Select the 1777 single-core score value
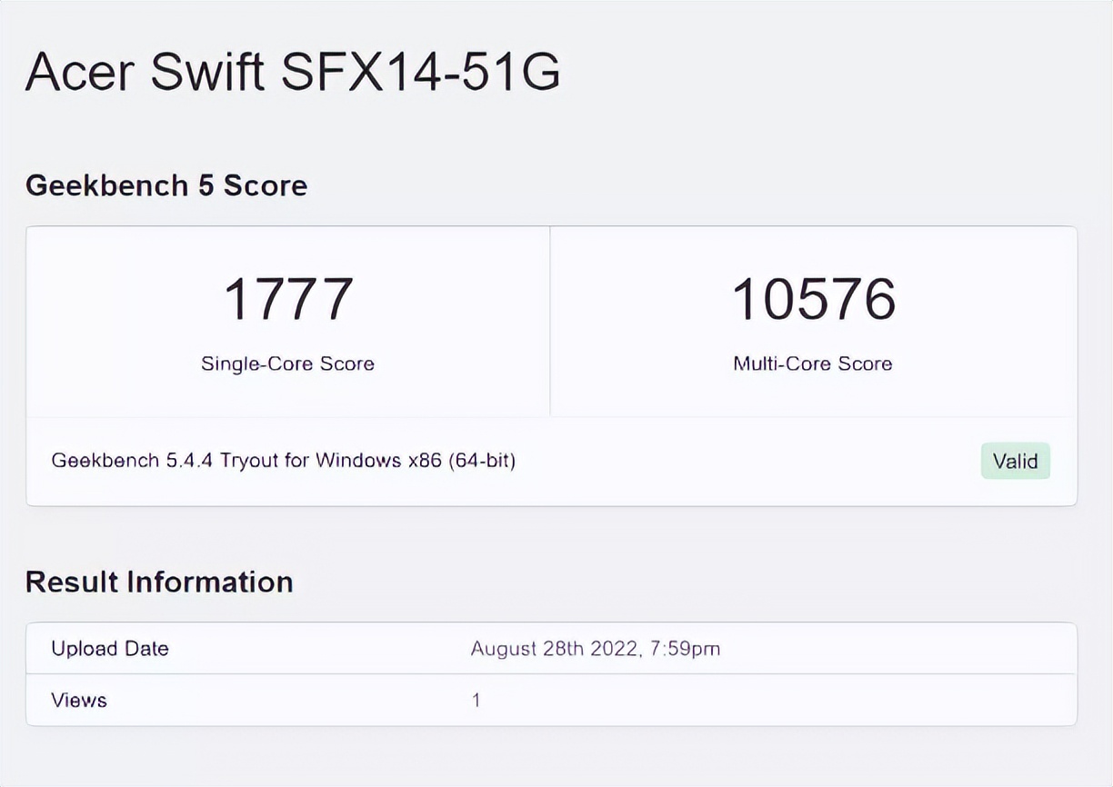This screenshot has width=1113, height=787. coord(288,300)
